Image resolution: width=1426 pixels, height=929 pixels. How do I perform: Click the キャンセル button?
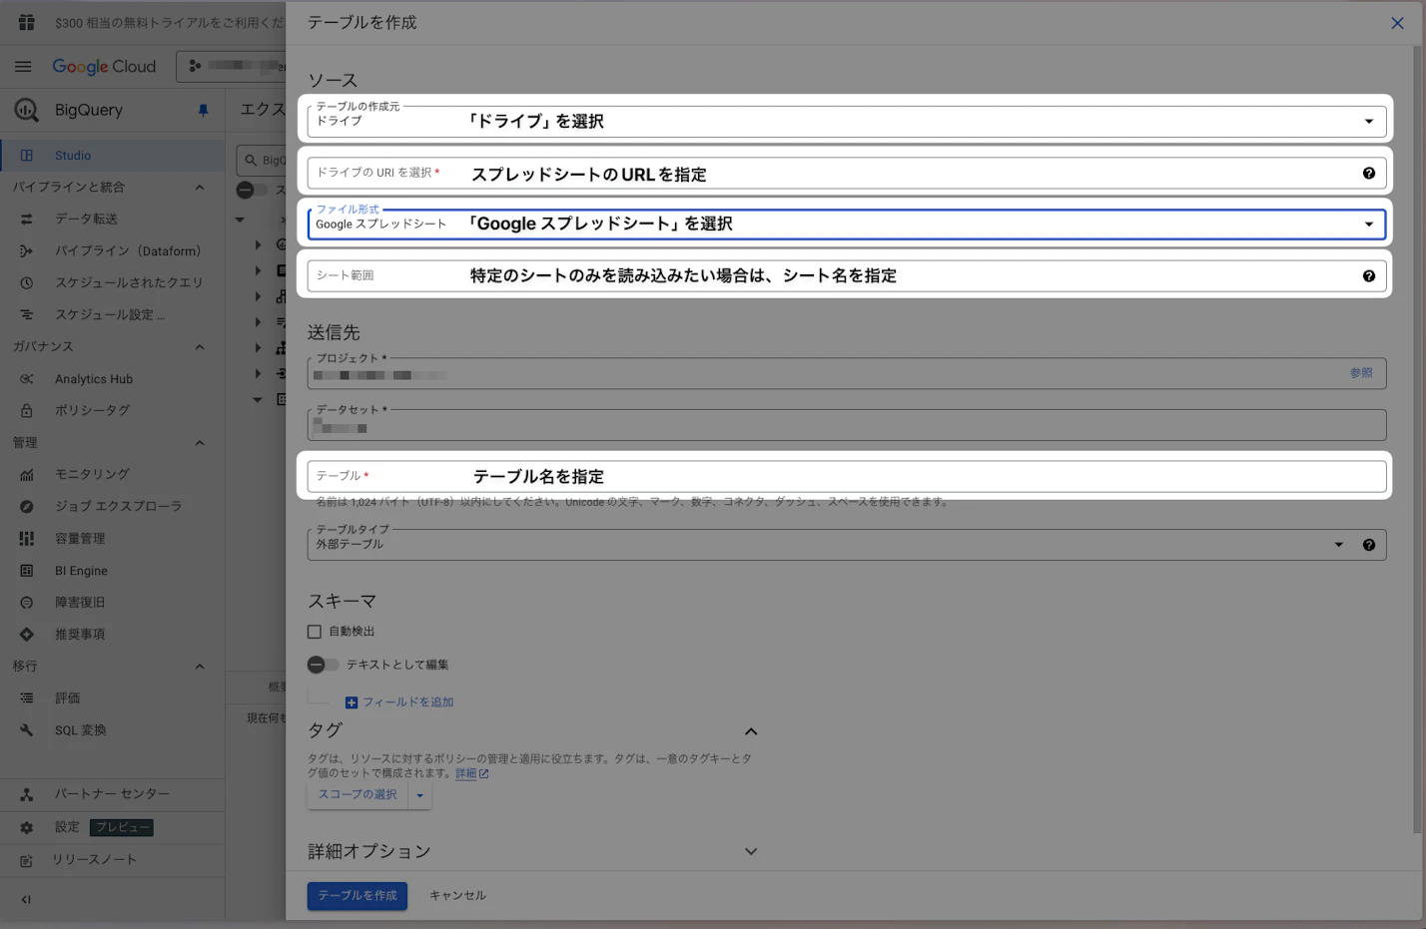[457, 895]
